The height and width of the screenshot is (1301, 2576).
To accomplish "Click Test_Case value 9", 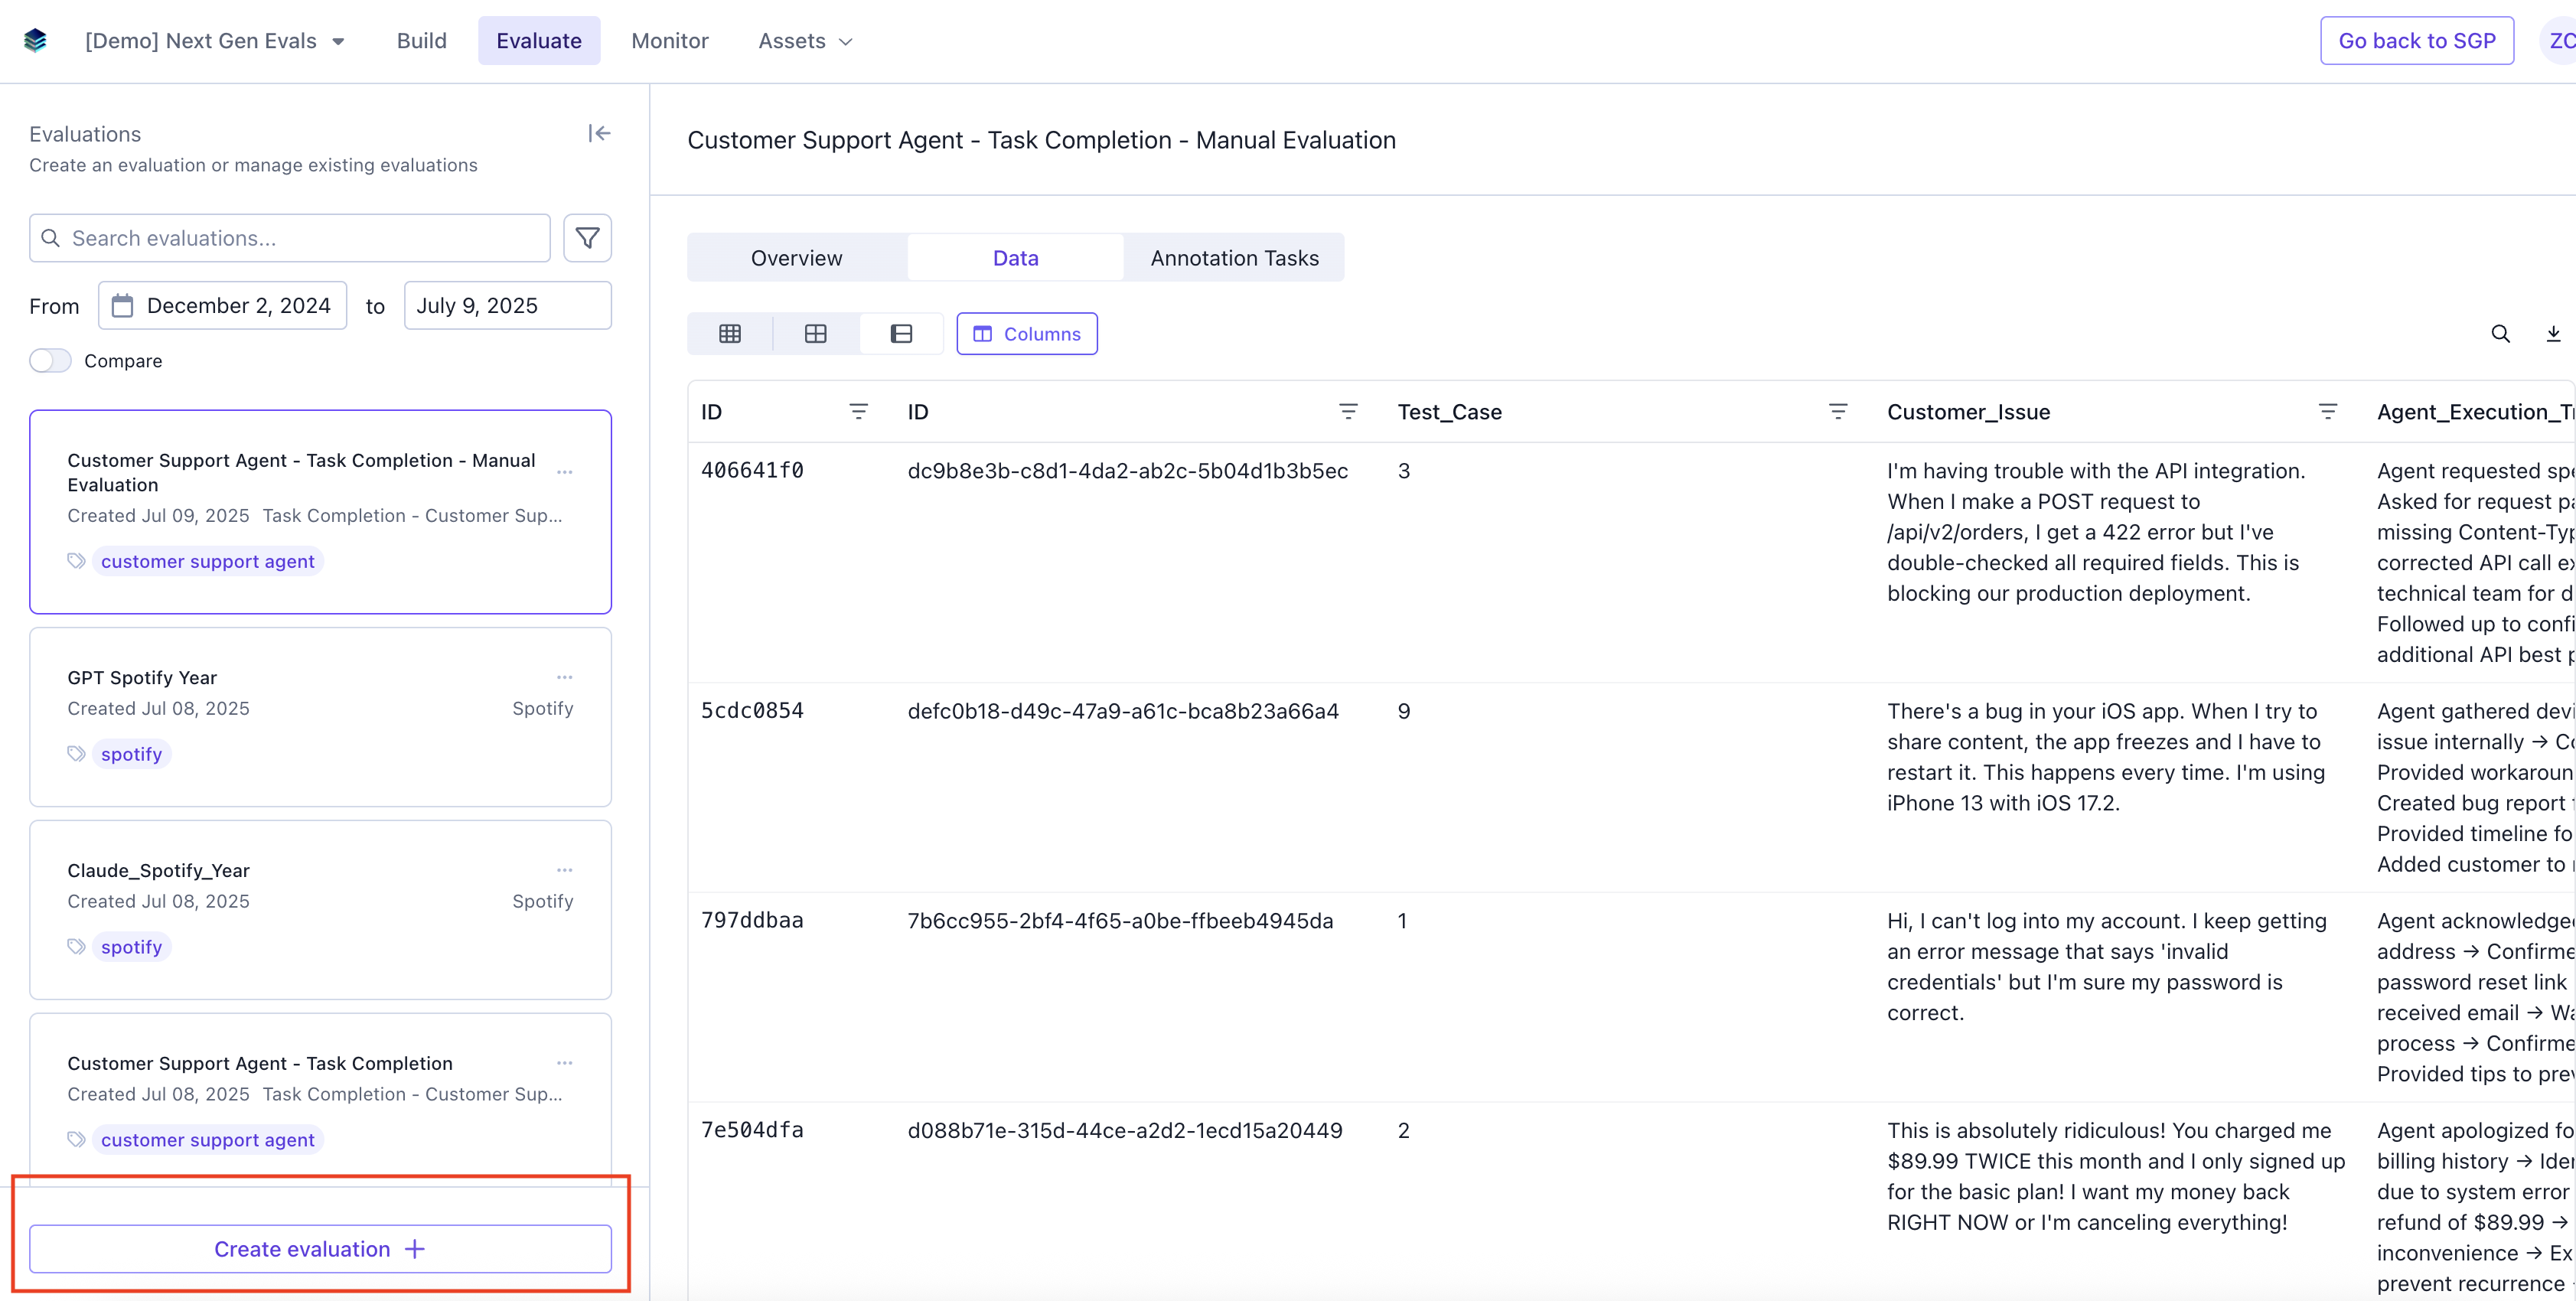I will point(1404,711).
